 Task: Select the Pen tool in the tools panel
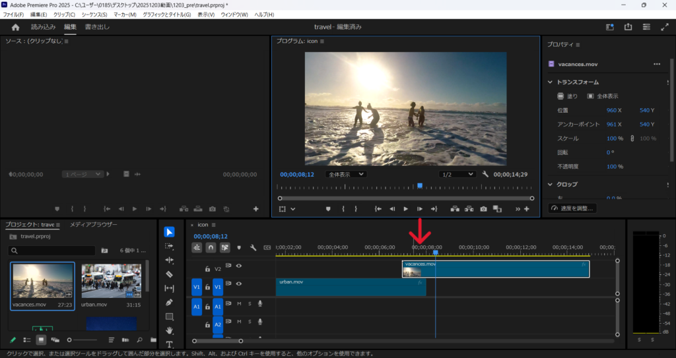pyautogui.click(x=169, y=303)
